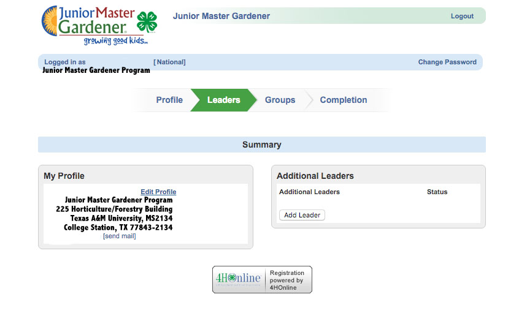Log out using the Logout link

462,16
